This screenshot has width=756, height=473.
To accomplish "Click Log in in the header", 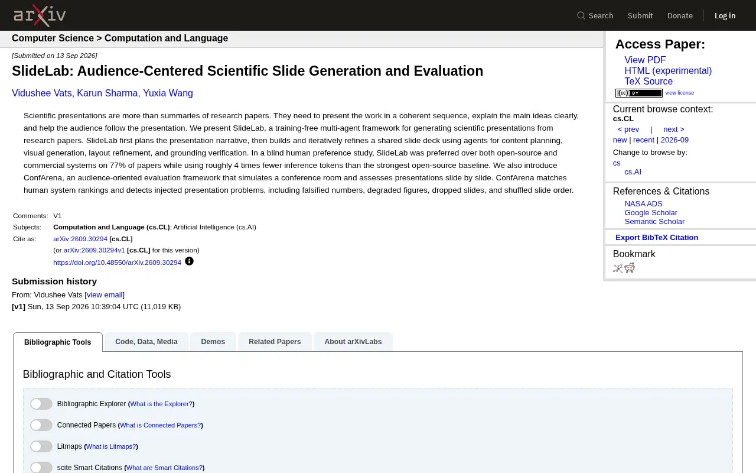I will coord(725,15).
